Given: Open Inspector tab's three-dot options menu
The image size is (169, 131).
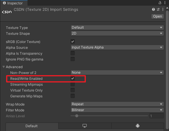Looking at the screenshot, I should click(165, 3).
